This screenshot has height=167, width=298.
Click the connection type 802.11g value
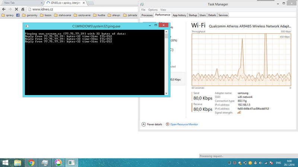tap(242, 101)
